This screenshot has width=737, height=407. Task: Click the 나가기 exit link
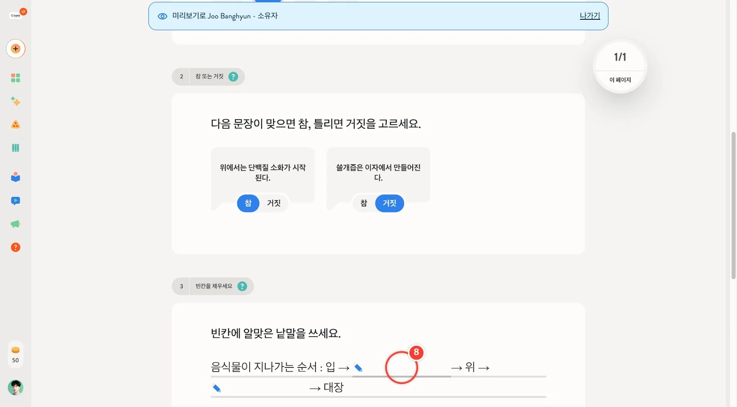click(590, 16)
